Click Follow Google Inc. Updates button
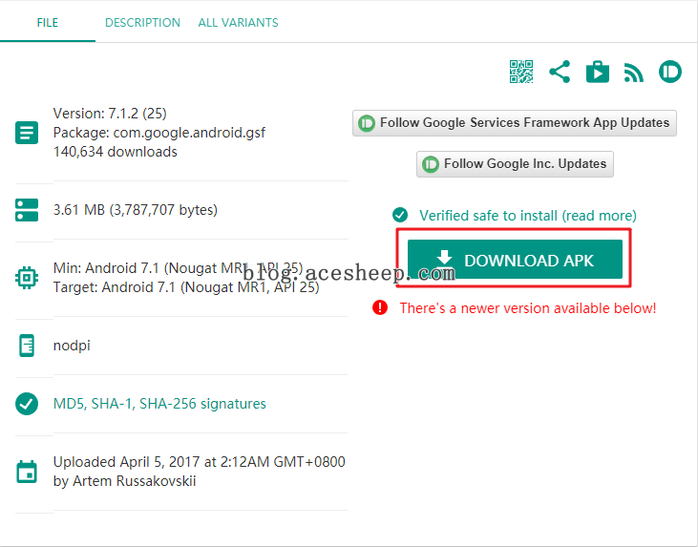 (515, 164)
